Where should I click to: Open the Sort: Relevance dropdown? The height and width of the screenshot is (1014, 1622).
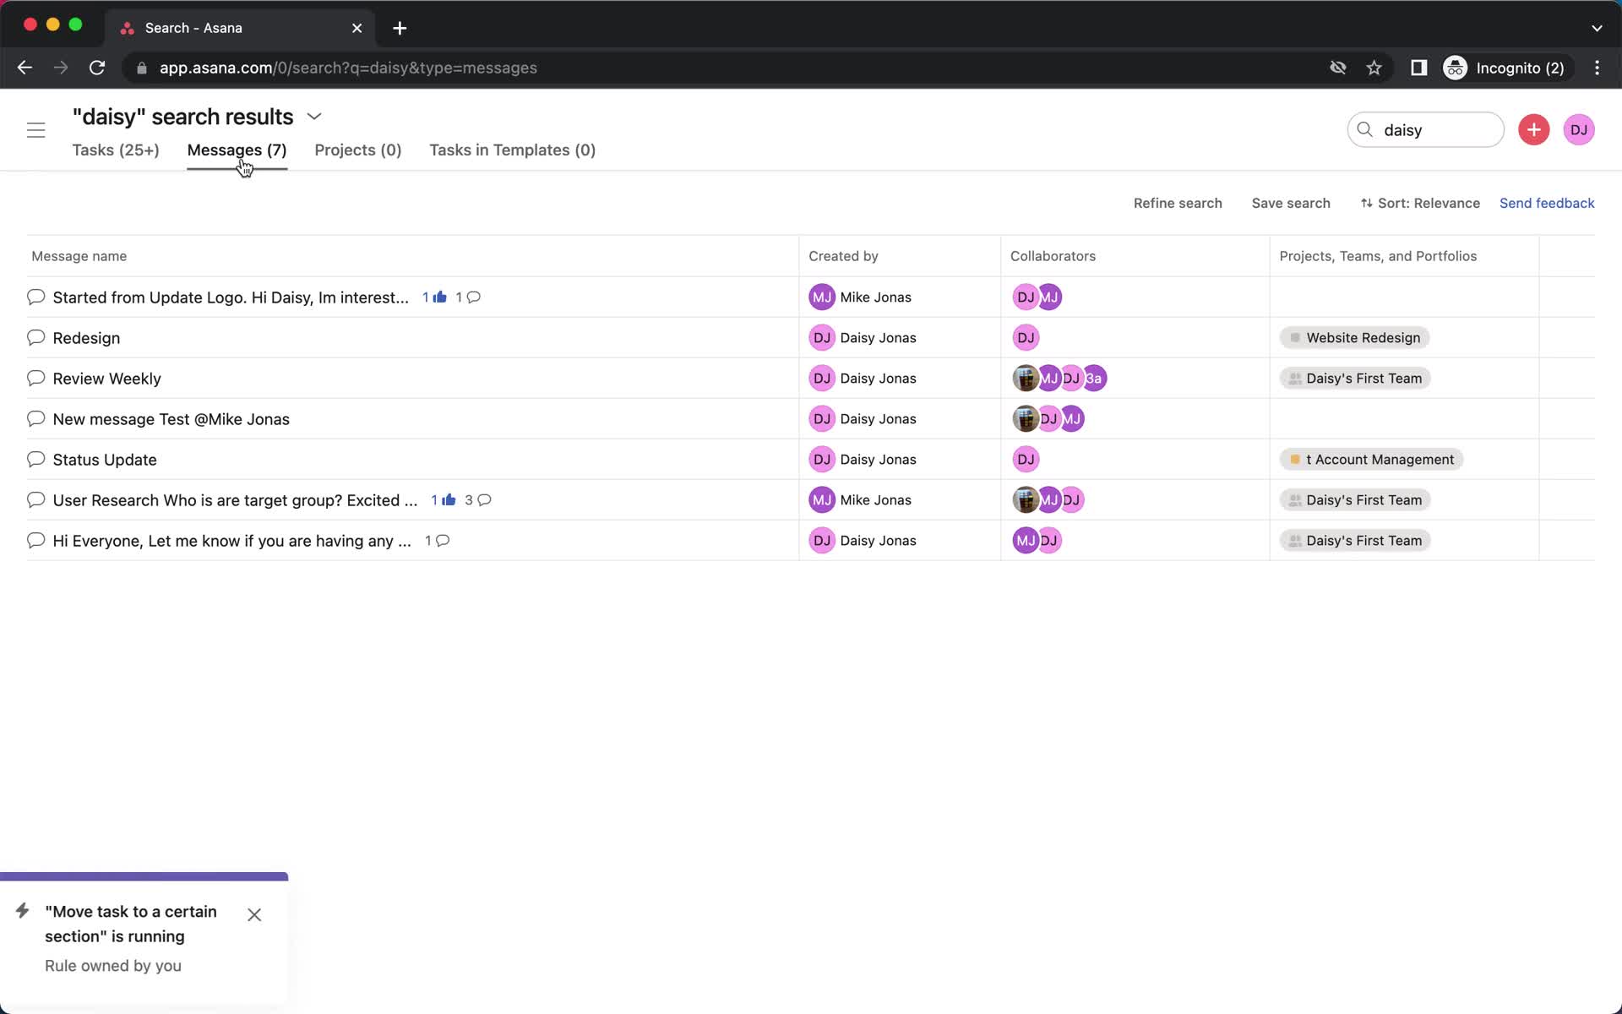1420,203
